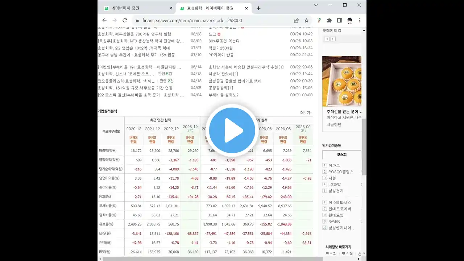Open 서원 in popular stocks list
This screenshot has height=261, width=464.
tap(332, 178)
